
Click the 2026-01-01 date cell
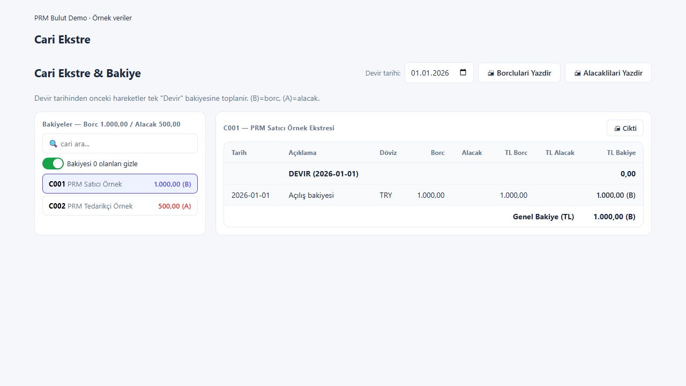[x=250, y=195]
